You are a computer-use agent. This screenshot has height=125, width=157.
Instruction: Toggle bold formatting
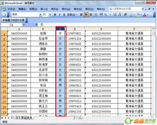click(x=55, y=15)
